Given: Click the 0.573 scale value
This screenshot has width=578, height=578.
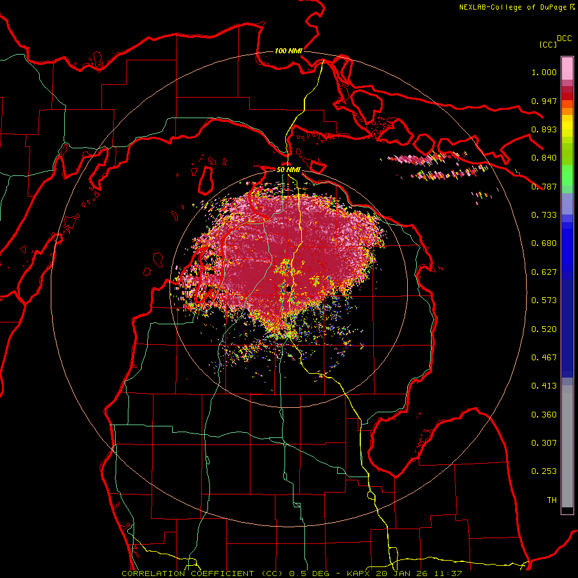Looking at the screenshot, I should tap(544, 301).
